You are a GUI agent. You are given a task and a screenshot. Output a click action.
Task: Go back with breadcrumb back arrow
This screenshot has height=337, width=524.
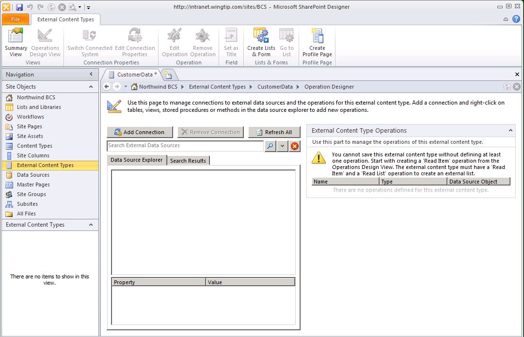pyautogui.click(x=107, y=87)
